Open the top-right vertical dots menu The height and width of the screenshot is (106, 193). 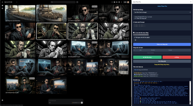coord(121,2)
